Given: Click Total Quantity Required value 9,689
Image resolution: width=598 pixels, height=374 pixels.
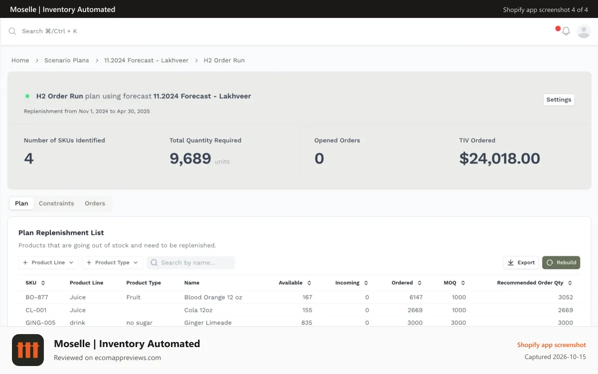Looking at the screenshot, I should (190, 159).
